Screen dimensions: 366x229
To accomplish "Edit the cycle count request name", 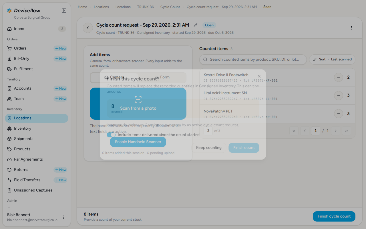I will pos(196,25).
